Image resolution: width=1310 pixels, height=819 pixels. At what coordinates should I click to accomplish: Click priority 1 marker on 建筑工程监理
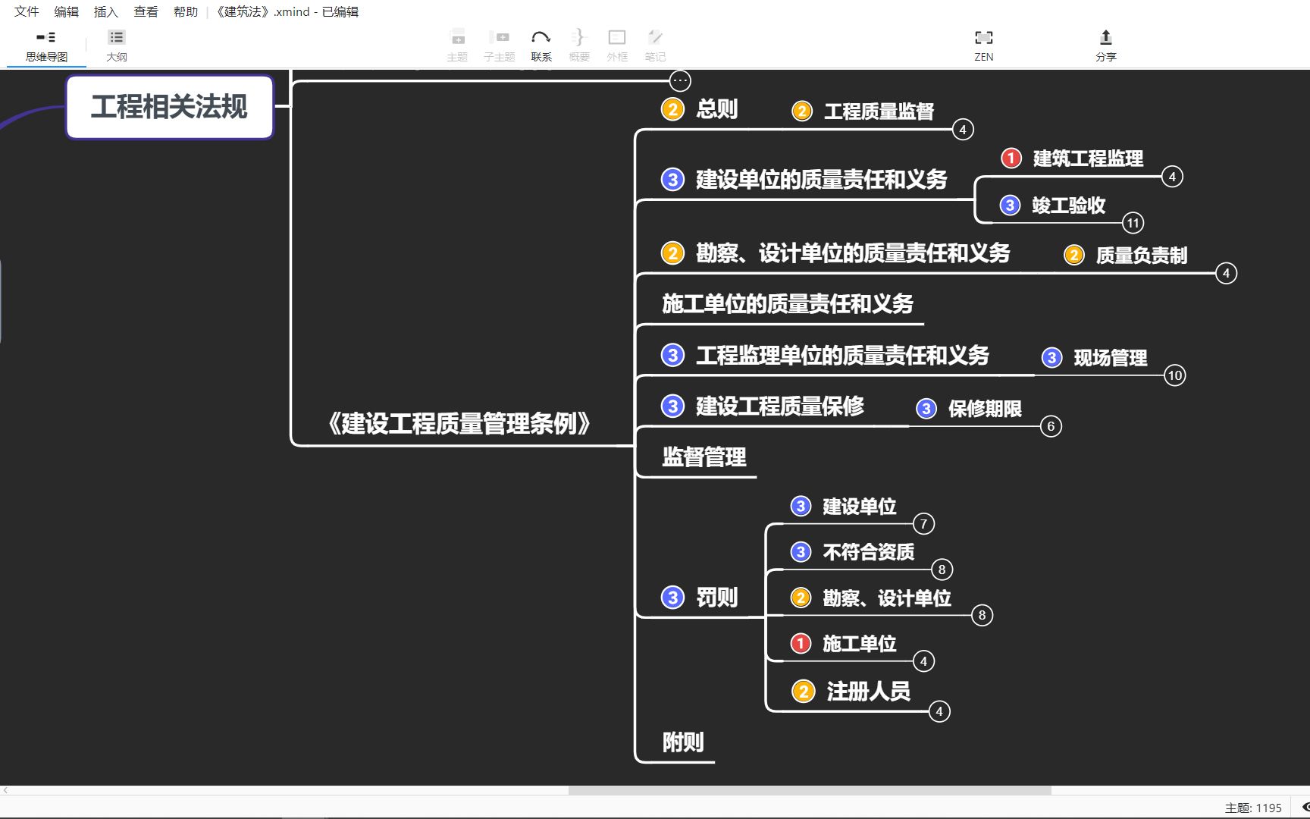pos(1011,158)
